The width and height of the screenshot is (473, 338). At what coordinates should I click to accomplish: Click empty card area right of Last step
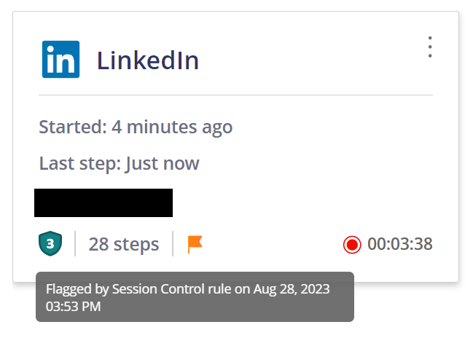pyautogui.click(x=321, y=163)
